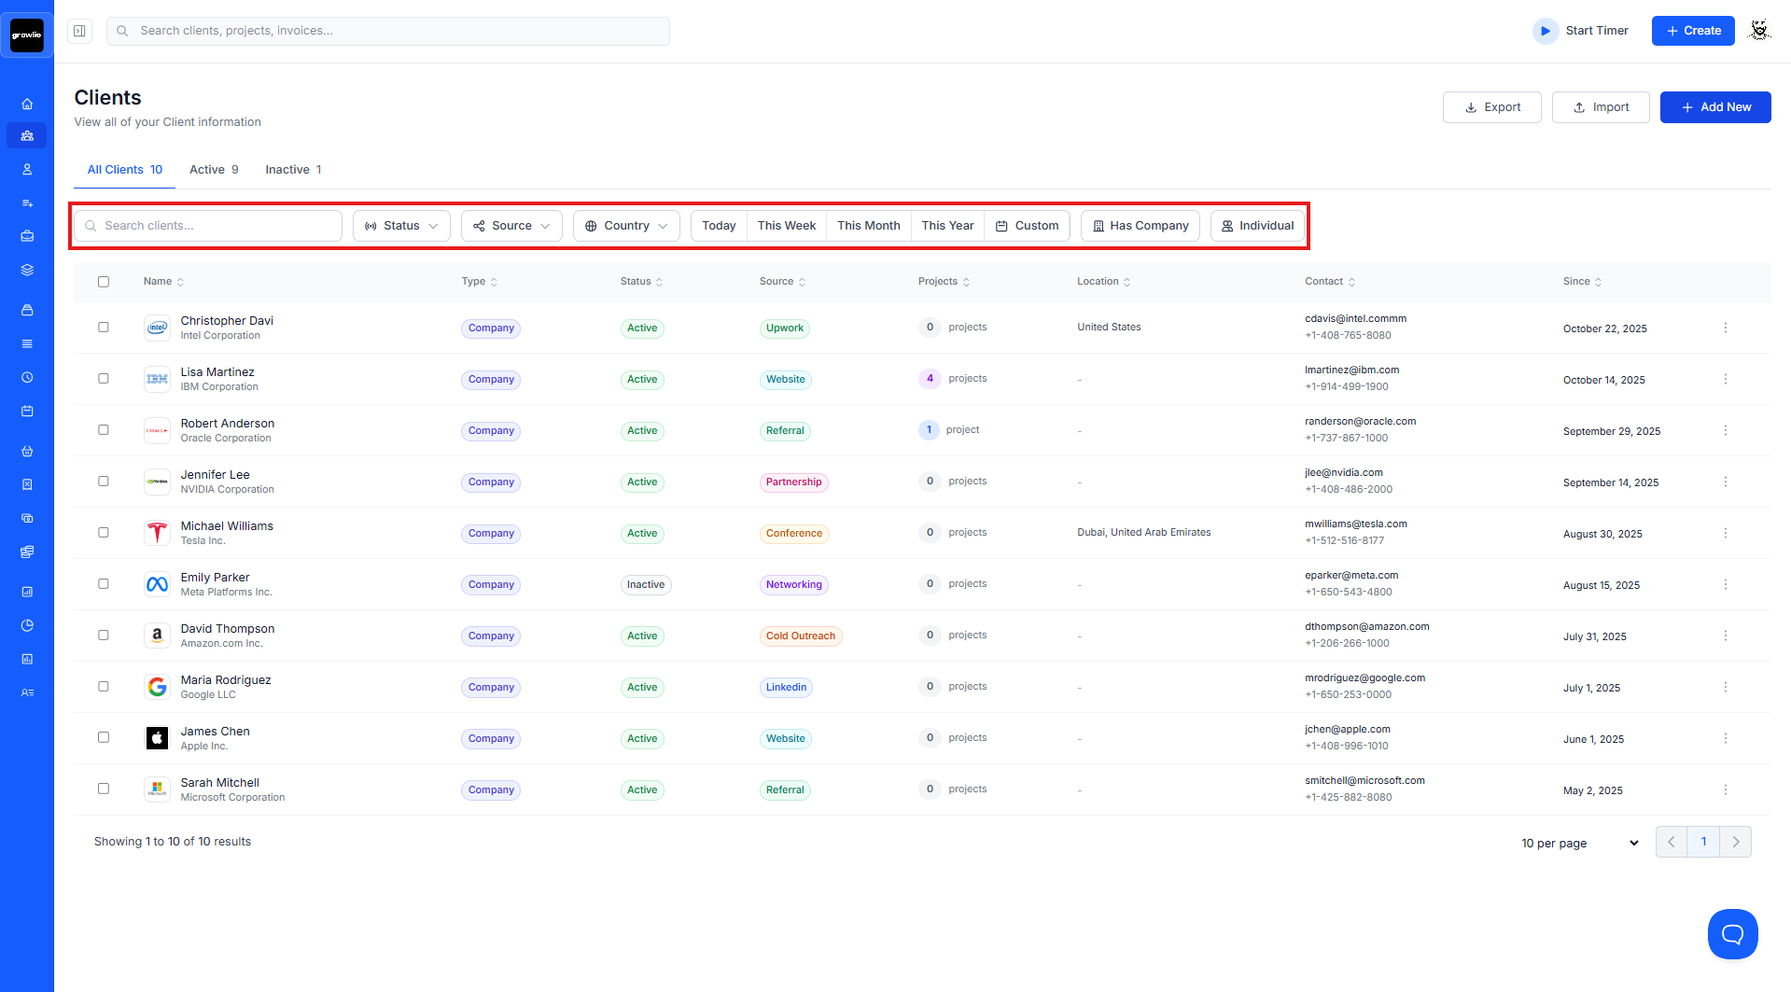Filter clients by Today
The width and height of the screenshot is (1791, 992).
(x=719, y=226)
